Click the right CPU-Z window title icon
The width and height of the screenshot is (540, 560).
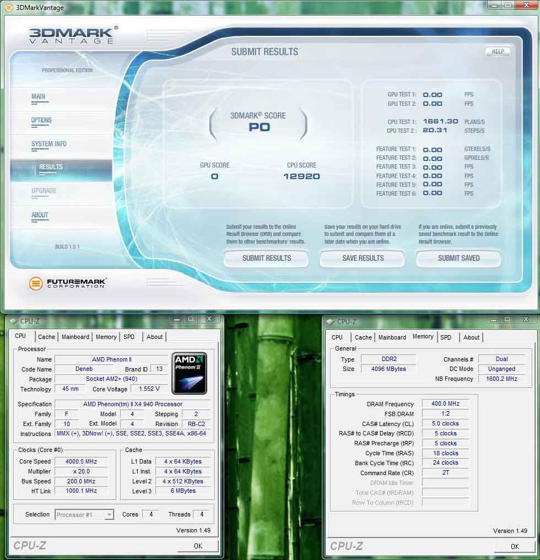(x=331, y=321)
